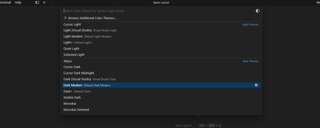
Task: Apply the Quiet Light theme
Action: coord(161,48)
